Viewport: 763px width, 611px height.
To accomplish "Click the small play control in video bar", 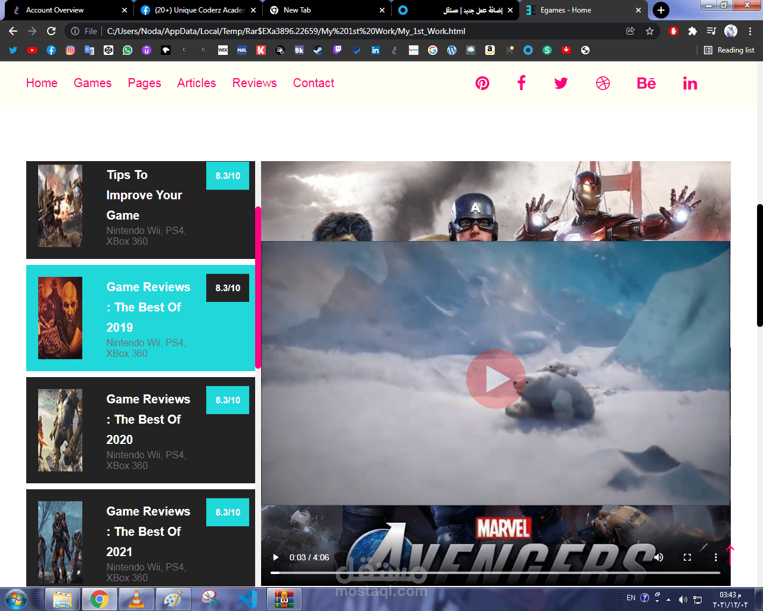I will point(275,557).
